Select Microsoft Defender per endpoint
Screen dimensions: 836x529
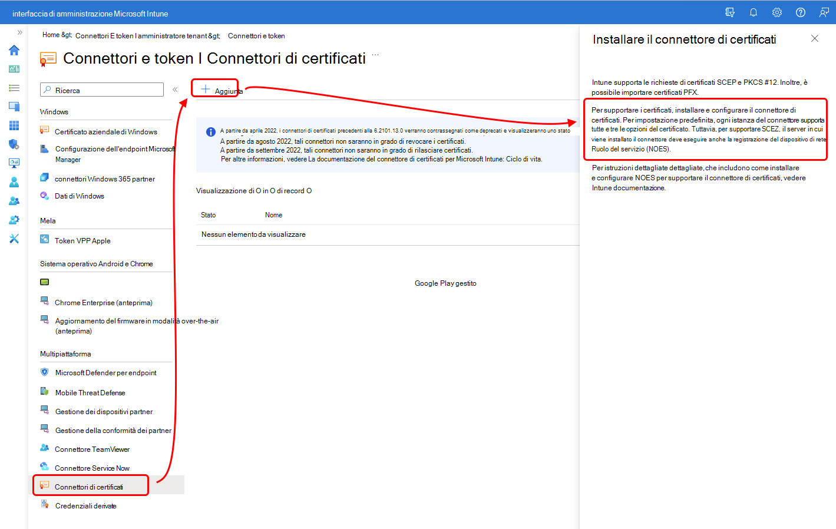[x=106, y=372]
